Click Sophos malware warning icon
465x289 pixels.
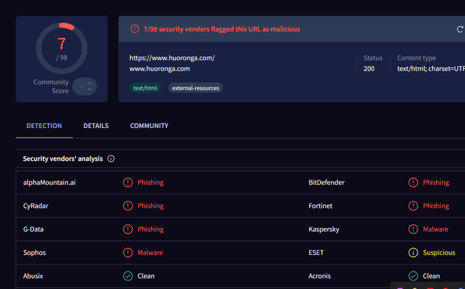(128, 253)
